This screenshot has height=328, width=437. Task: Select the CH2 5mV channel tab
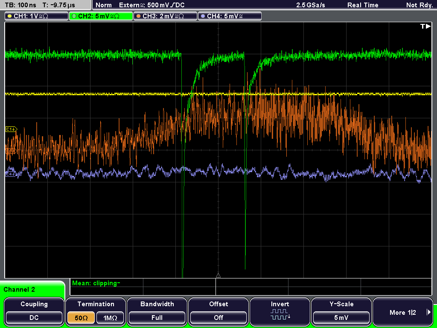(101, 16)
